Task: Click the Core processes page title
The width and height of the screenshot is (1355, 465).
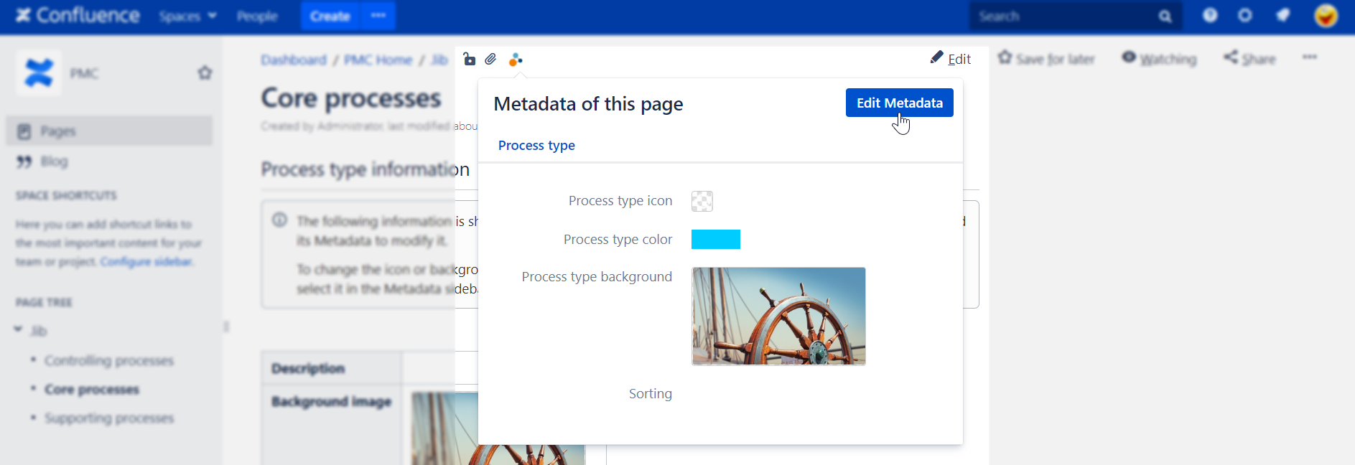Action: [x=351, y=98]
